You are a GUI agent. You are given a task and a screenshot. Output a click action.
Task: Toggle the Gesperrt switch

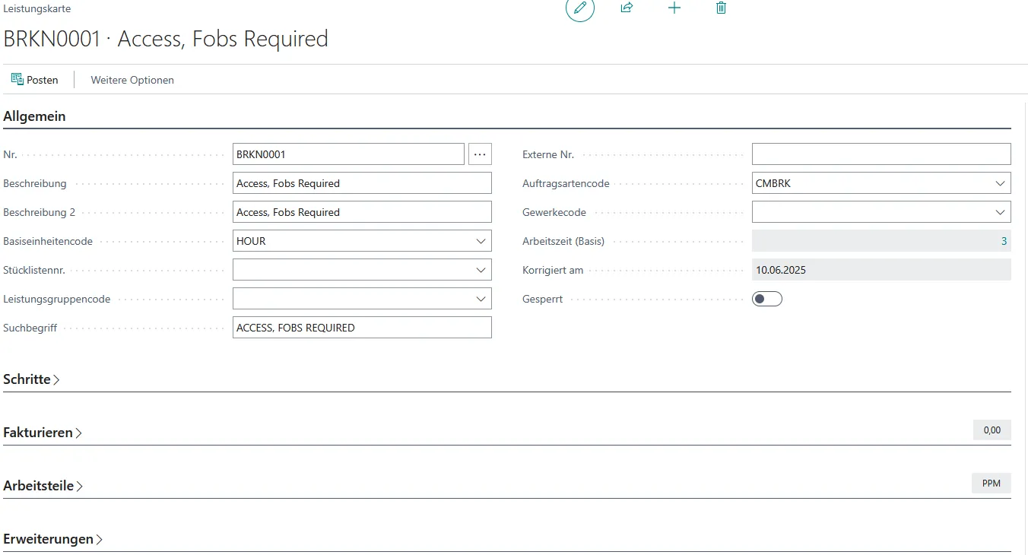click(x=767, y=299)
